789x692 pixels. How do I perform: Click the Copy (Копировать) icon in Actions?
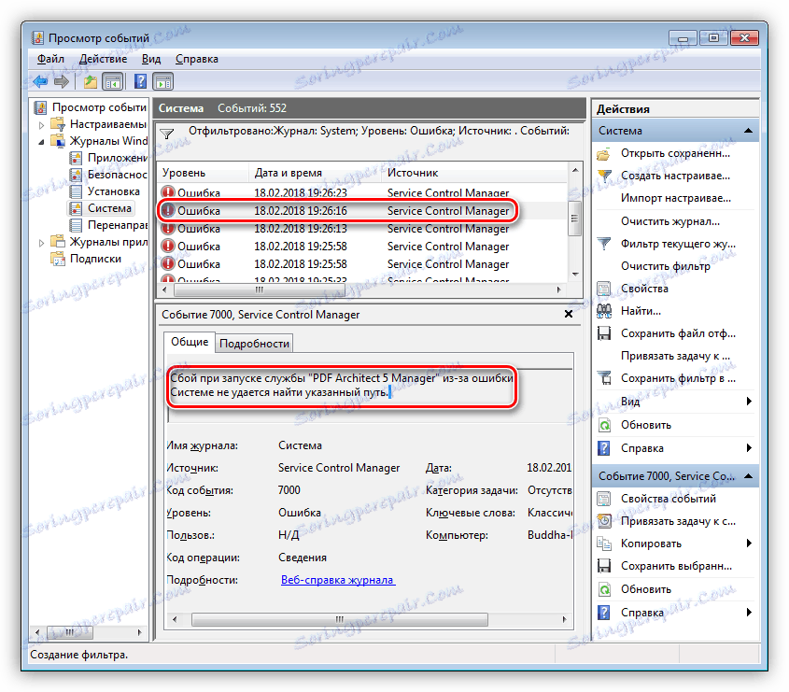(x=604, y=544)
